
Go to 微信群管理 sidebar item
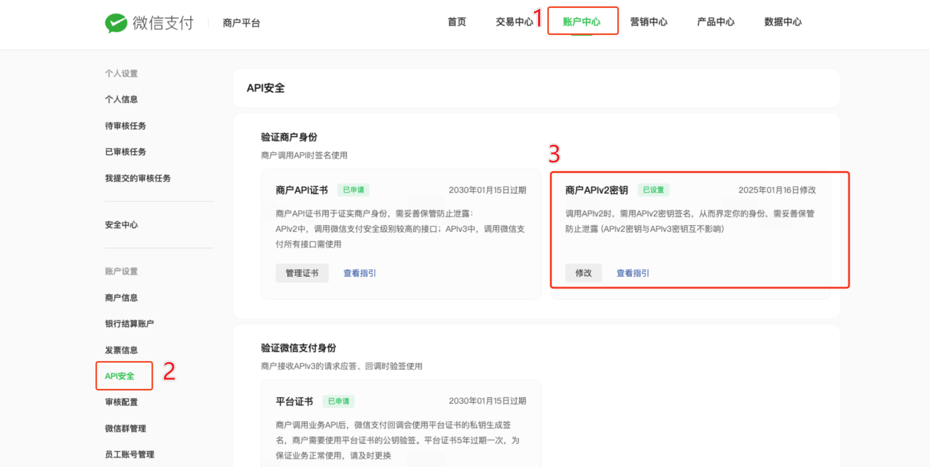(125, 429)
